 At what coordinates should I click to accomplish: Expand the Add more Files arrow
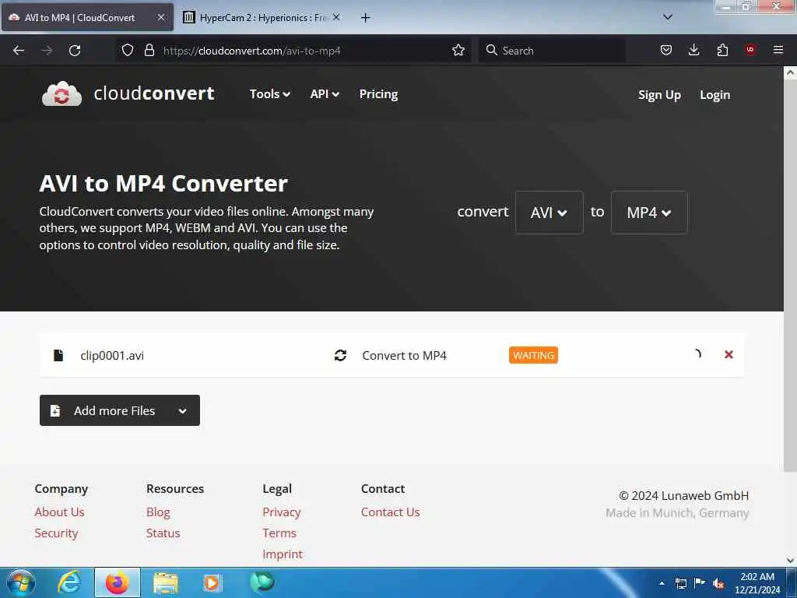pyautogui.click(x=183, y=411)
